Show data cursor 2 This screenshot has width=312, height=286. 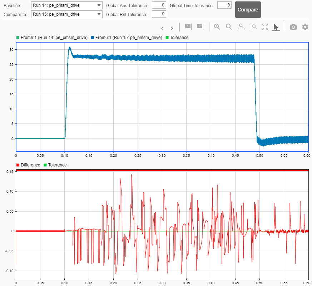(200, 26)
